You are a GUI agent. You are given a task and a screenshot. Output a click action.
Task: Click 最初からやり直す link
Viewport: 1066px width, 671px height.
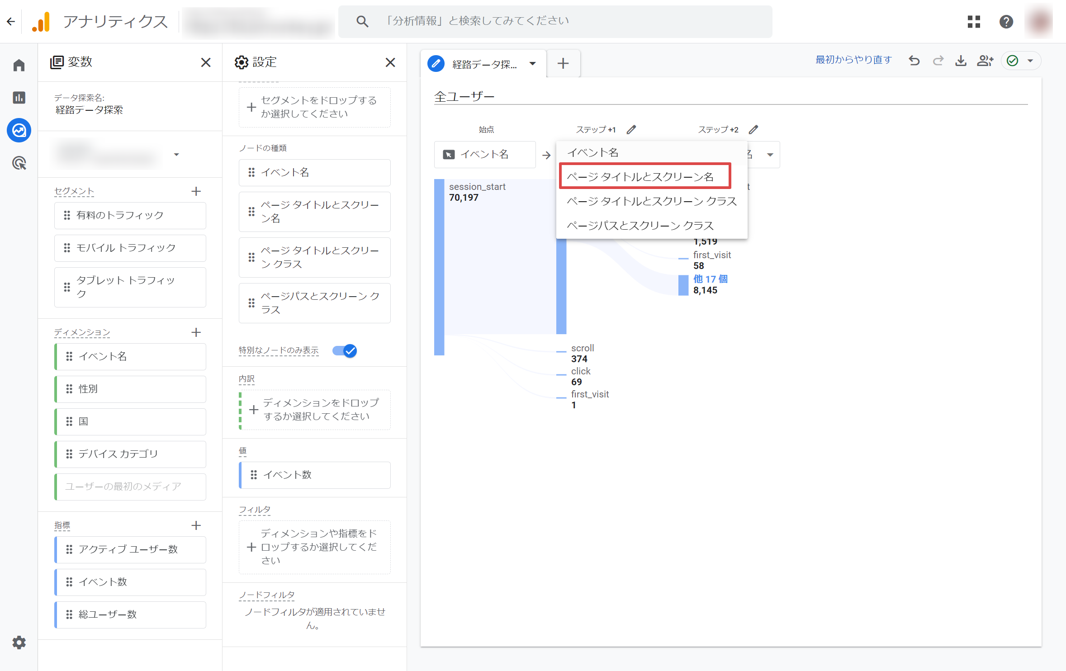pos(853,60)
